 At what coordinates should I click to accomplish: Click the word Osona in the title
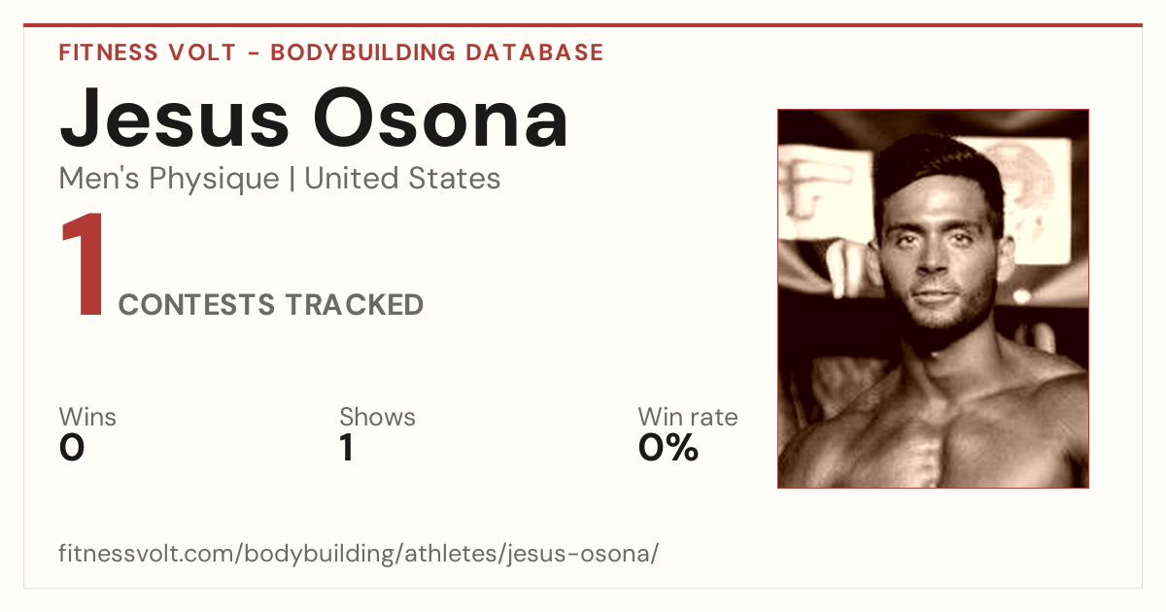click(x=441, y=118)
